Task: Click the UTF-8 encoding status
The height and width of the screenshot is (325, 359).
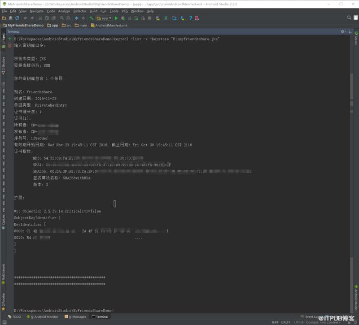Action: 298,322
